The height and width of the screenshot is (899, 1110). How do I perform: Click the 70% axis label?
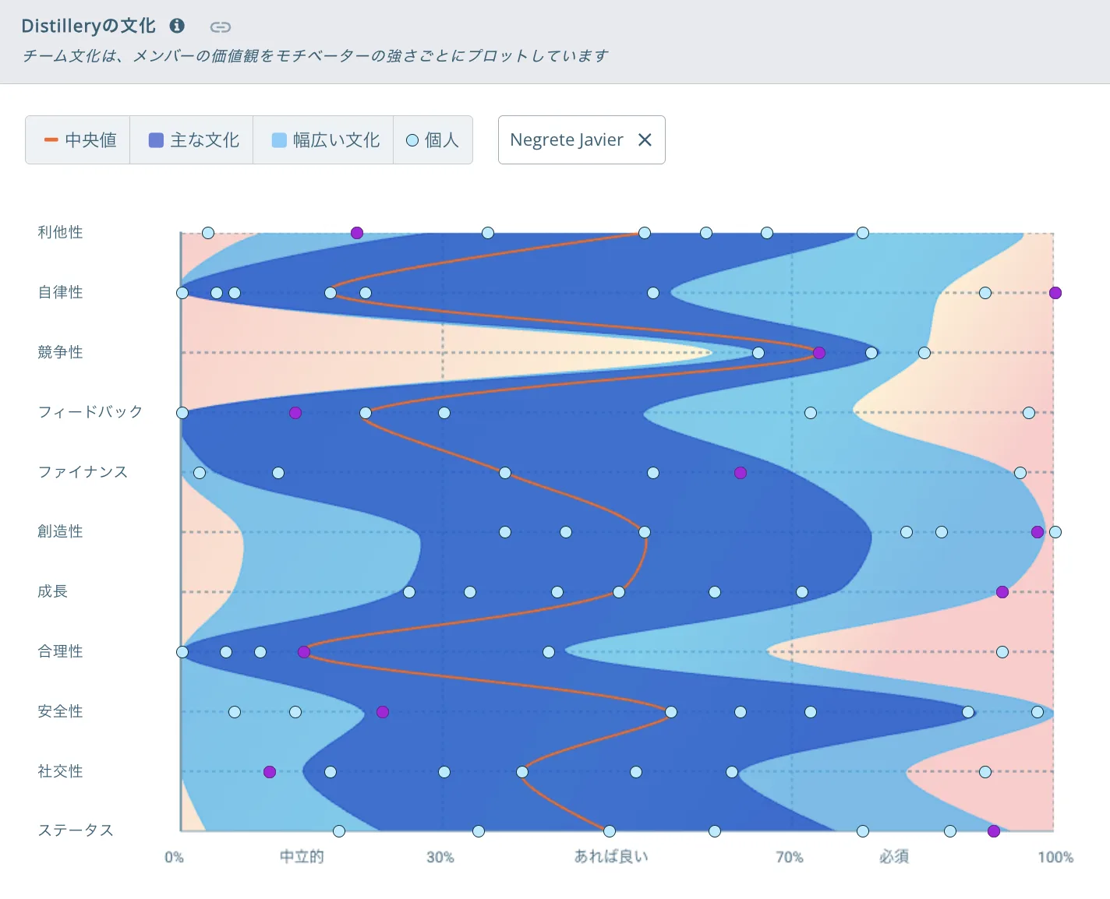(790, 858)
